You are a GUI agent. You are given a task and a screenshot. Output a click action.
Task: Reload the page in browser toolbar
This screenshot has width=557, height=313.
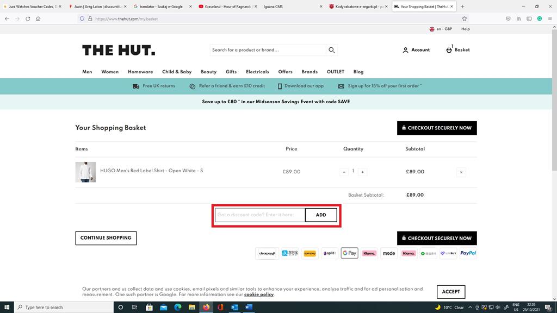[28, 19]
